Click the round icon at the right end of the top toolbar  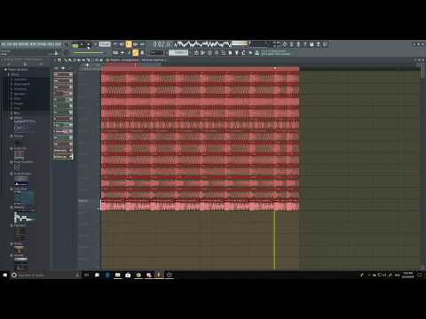(x=325, y=44)
